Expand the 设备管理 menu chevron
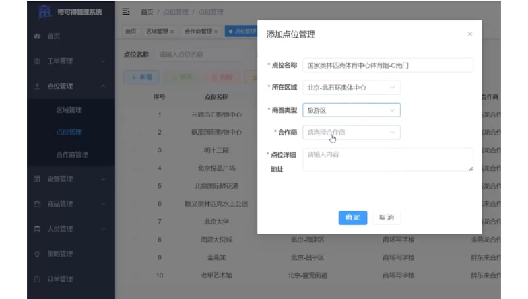The width and height of the screenshot is (528, 299). pyautogui.click(x=103, y=179)
